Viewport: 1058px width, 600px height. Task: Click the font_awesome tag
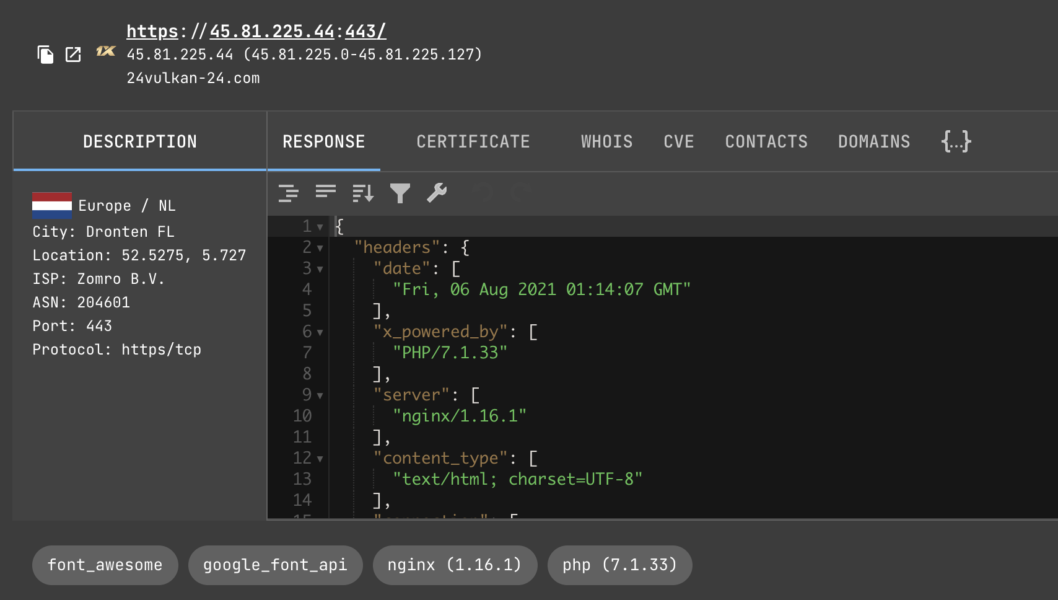tap(105, 565)
